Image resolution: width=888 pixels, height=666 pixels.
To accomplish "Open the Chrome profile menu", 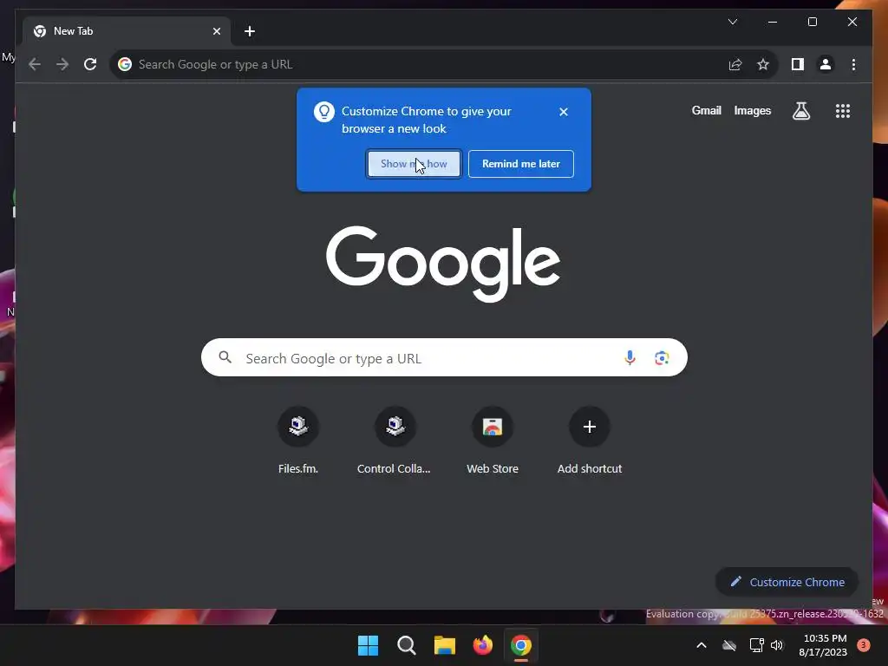I will click(x=826, y=64).
